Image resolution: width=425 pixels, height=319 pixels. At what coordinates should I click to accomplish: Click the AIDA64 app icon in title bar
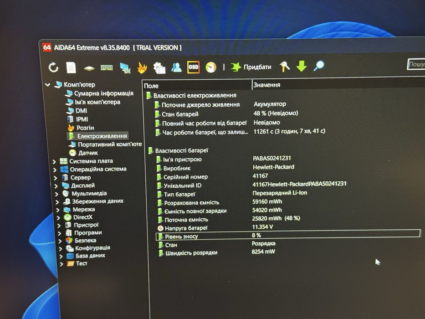coord(47,47)
